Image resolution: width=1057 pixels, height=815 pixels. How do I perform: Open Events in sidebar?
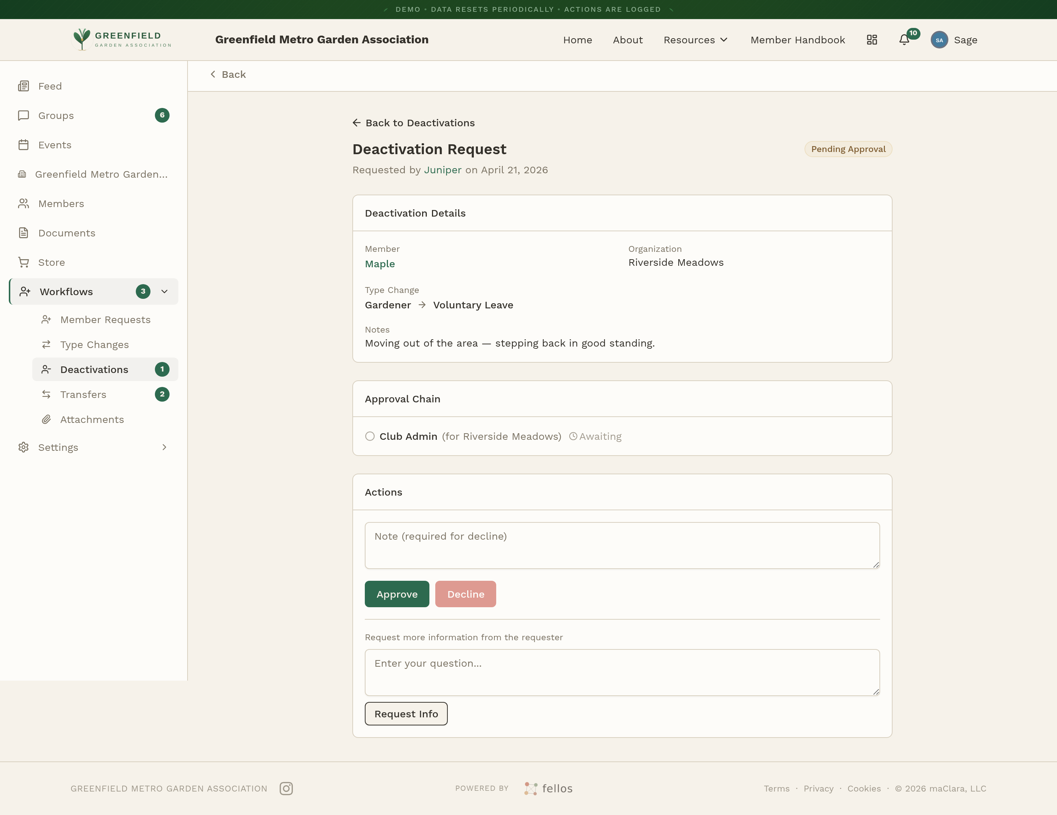[94, 145]
